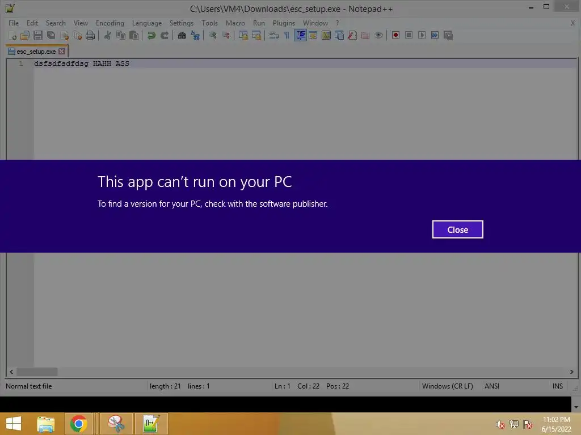The width and height of the screenshot is (581, 435).
Task: Click ANSI encoding in status bar
Action: pyautogui.click(x=492, y=386)
